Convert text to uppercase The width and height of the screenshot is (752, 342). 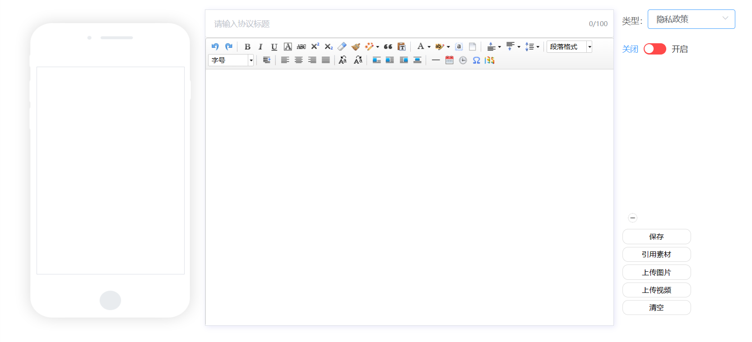coord(343,60)
